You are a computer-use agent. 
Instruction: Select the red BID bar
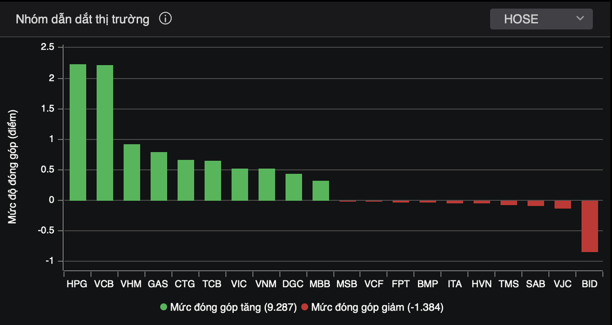590,226
